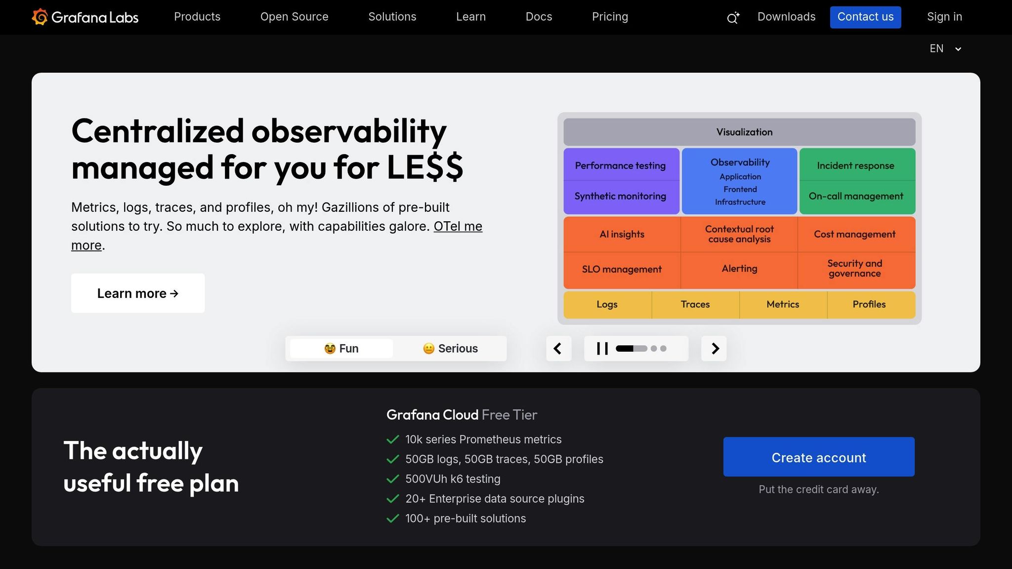The width and height of the screenshot is (1012, 569).
Task: Advance to next carousel slide
Action: click(x=714, y=348)
